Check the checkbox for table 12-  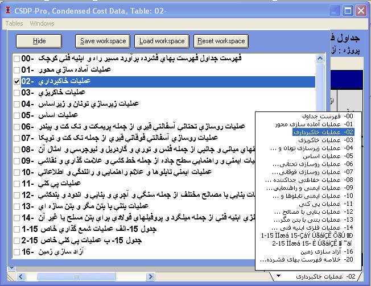(17, 195)
